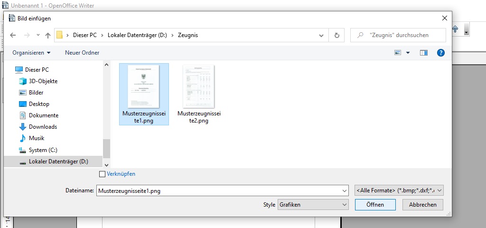The height and width of the screenshot is (228, 486).
Task: Click the Zeugnis search field
Action: [401, 35]
